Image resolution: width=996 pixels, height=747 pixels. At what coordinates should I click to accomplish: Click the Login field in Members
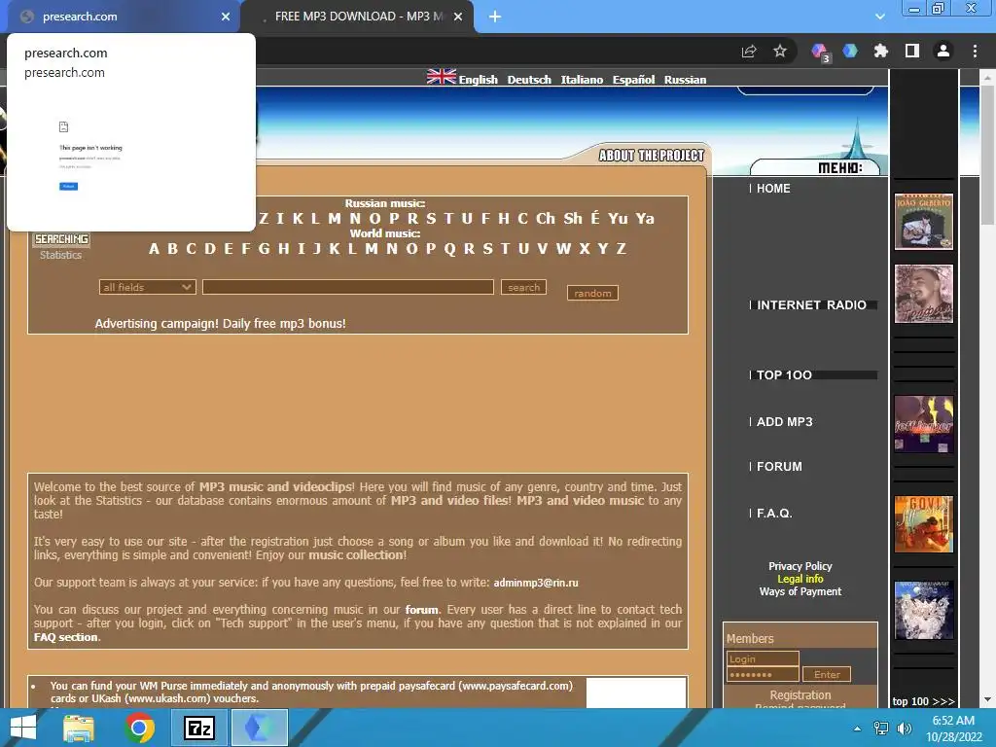tap(763, 658)
